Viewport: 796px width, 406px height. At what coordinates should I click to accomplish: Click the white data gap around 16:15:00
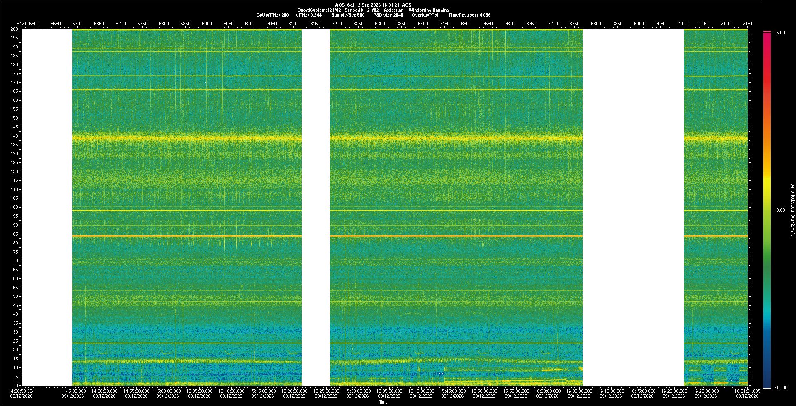[x=633, y=207]
